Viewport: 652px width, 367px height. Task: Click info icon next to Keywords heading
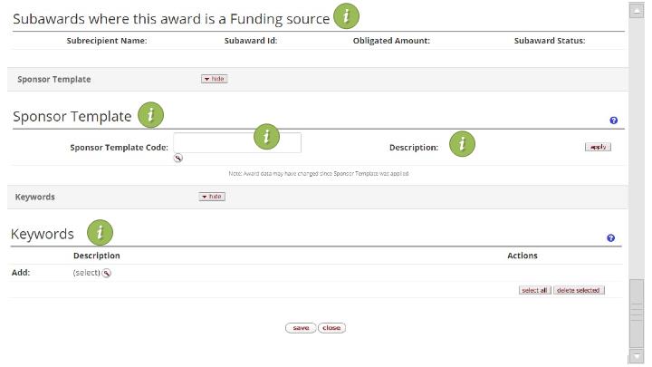click(x=99, y=232)
